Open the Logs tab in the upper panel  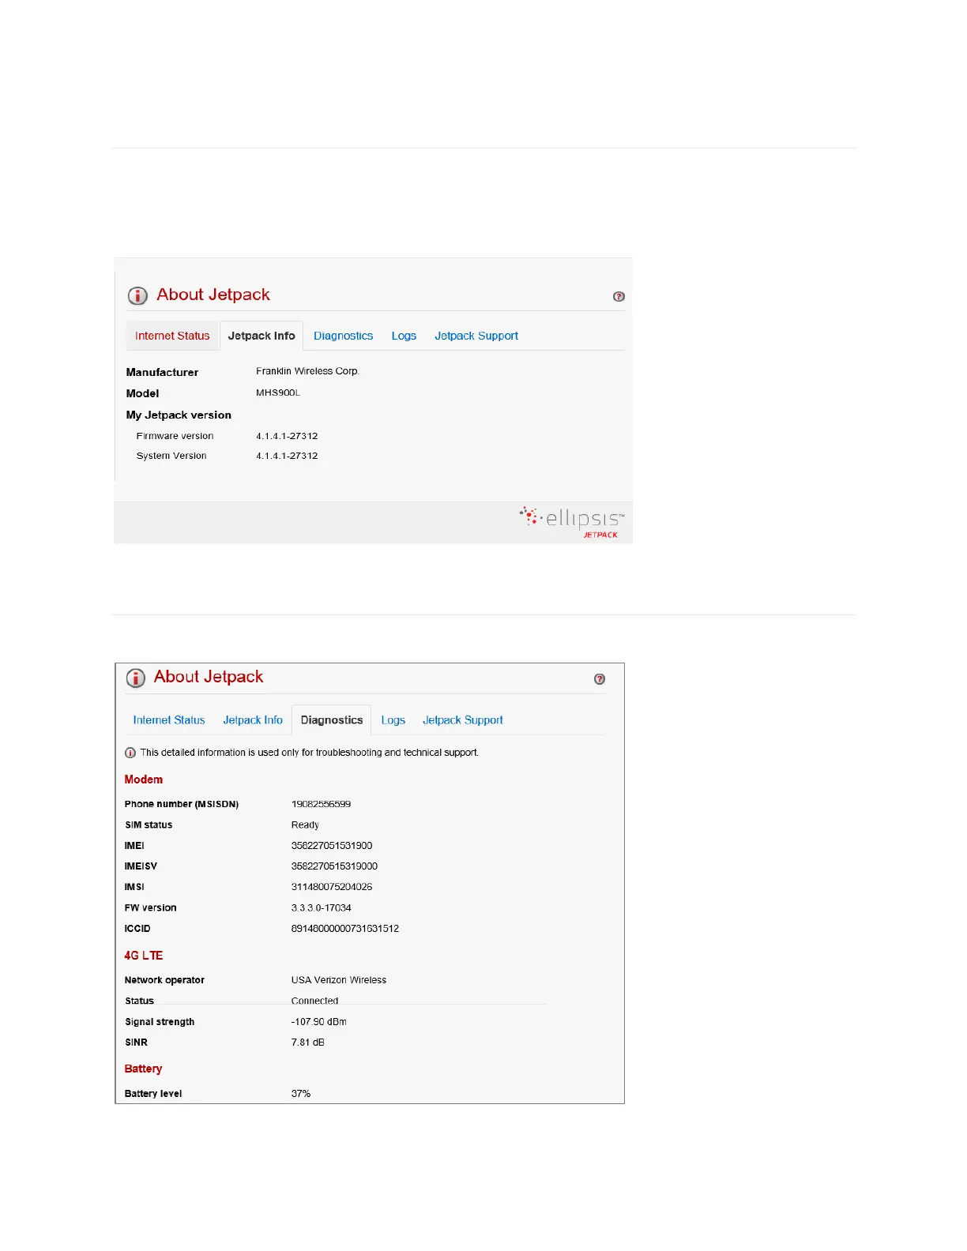click(x=404, y=336)
